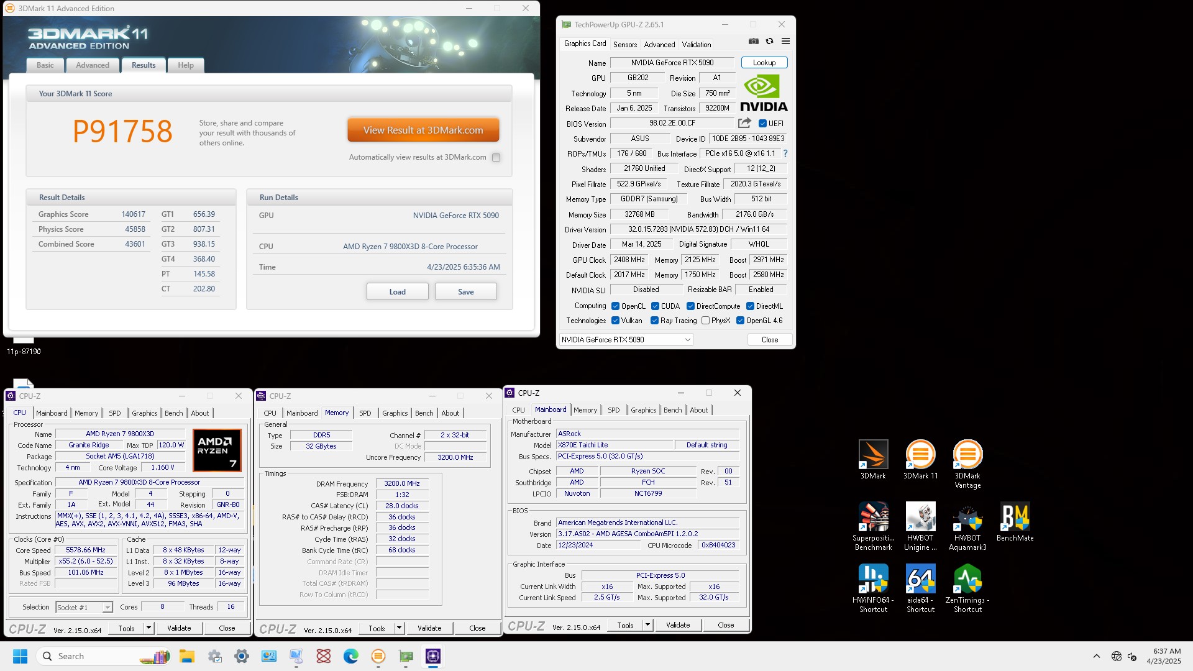Open the ZenTimings shortcut

[x=967, y=589]
